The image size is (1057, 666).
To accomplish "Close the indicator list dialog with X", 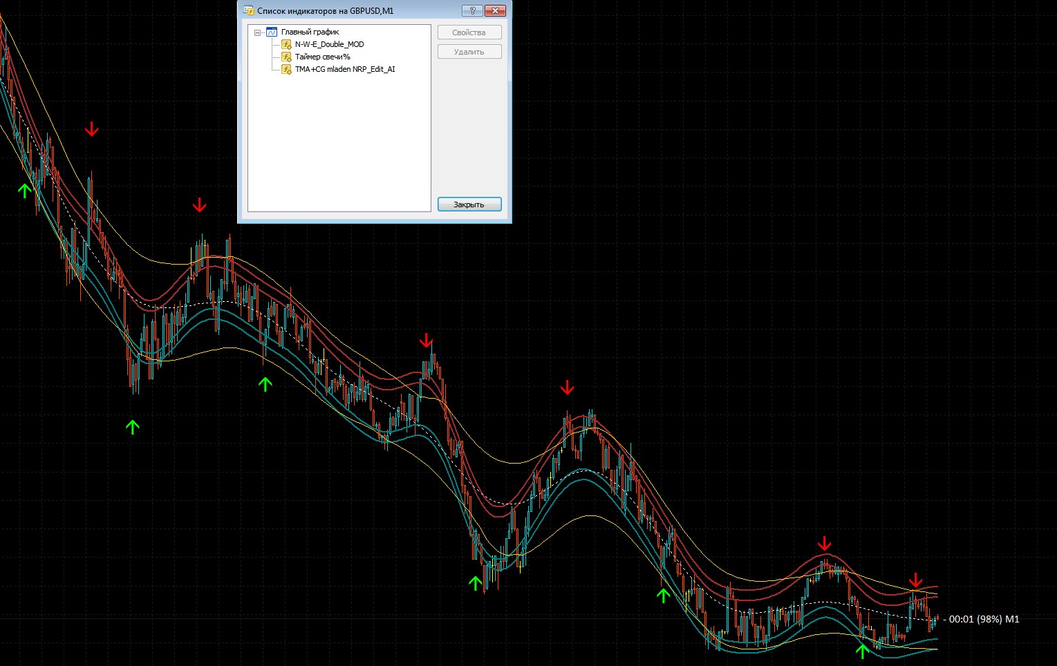I will [495, 10].
